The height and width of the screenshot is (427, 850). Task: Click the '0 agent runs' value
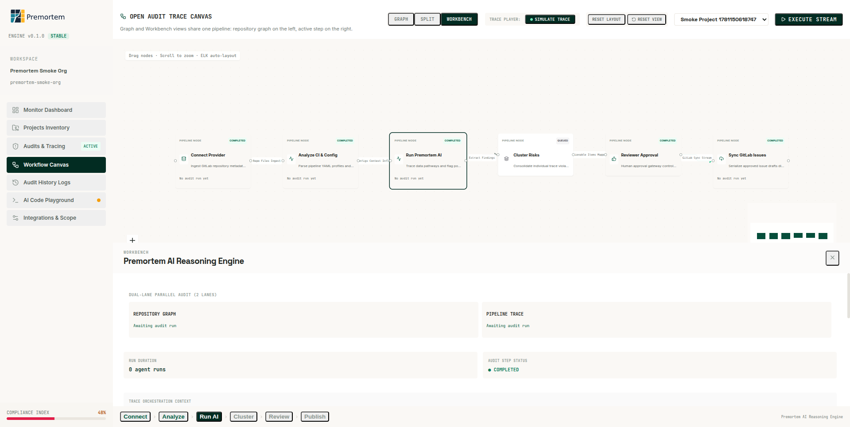pyautogui.click(x=147, y=370)
